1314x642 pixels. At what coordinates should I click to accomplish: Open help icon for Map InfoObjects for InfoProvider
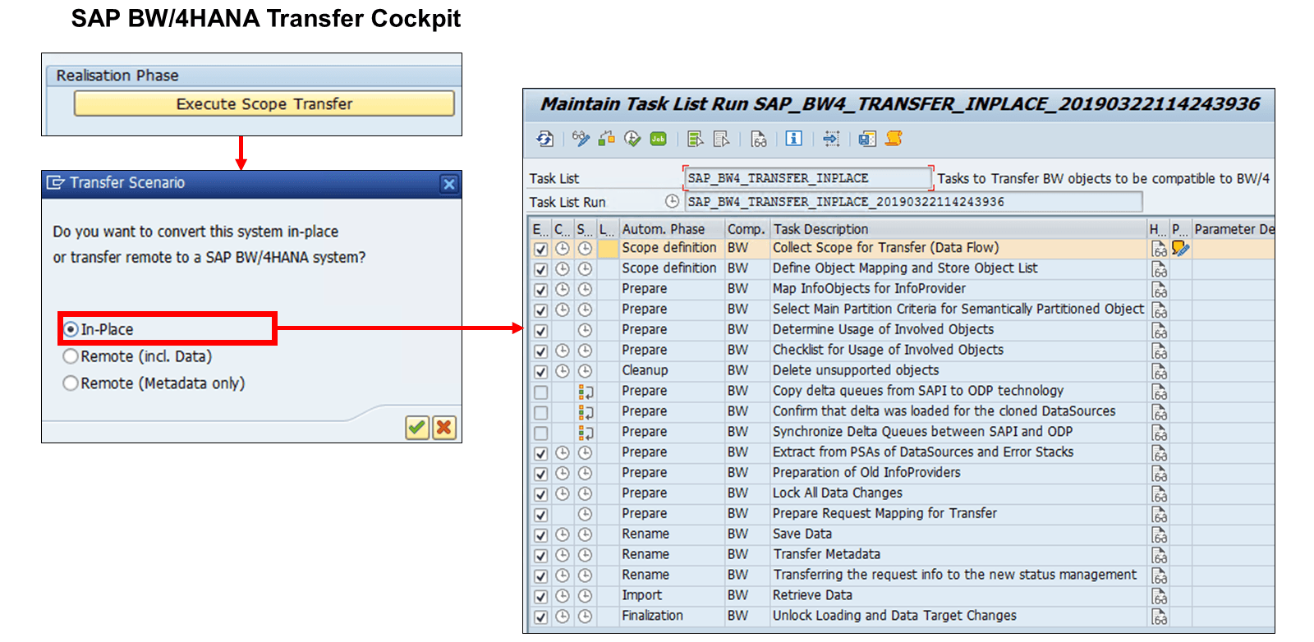click(1159, 290)
